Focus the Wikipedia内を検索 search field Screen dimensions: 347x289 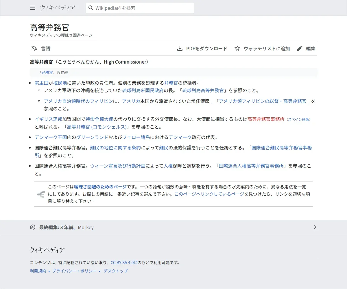point(140,8)
